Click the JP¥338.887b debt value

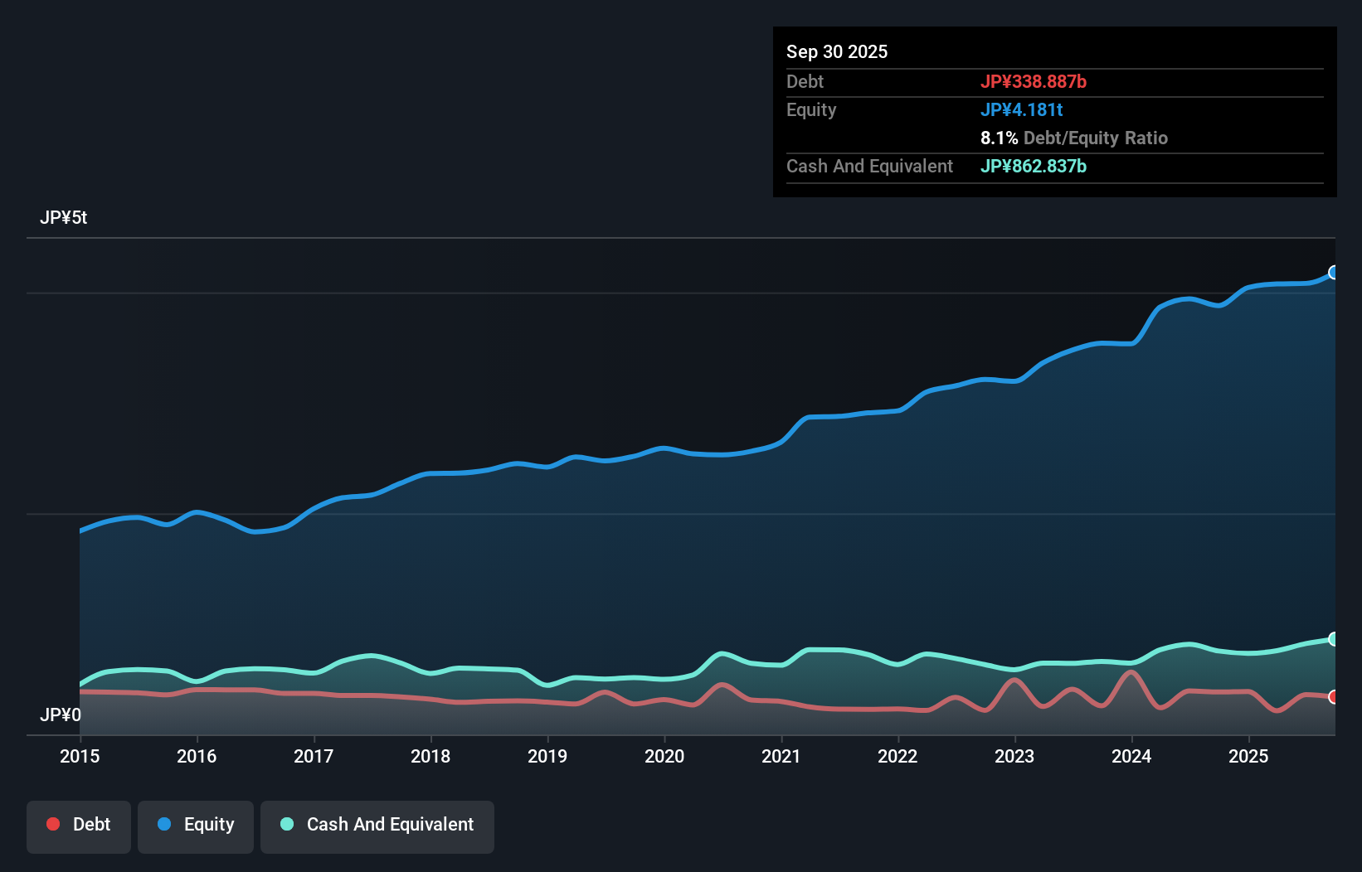coord(1034,81)
